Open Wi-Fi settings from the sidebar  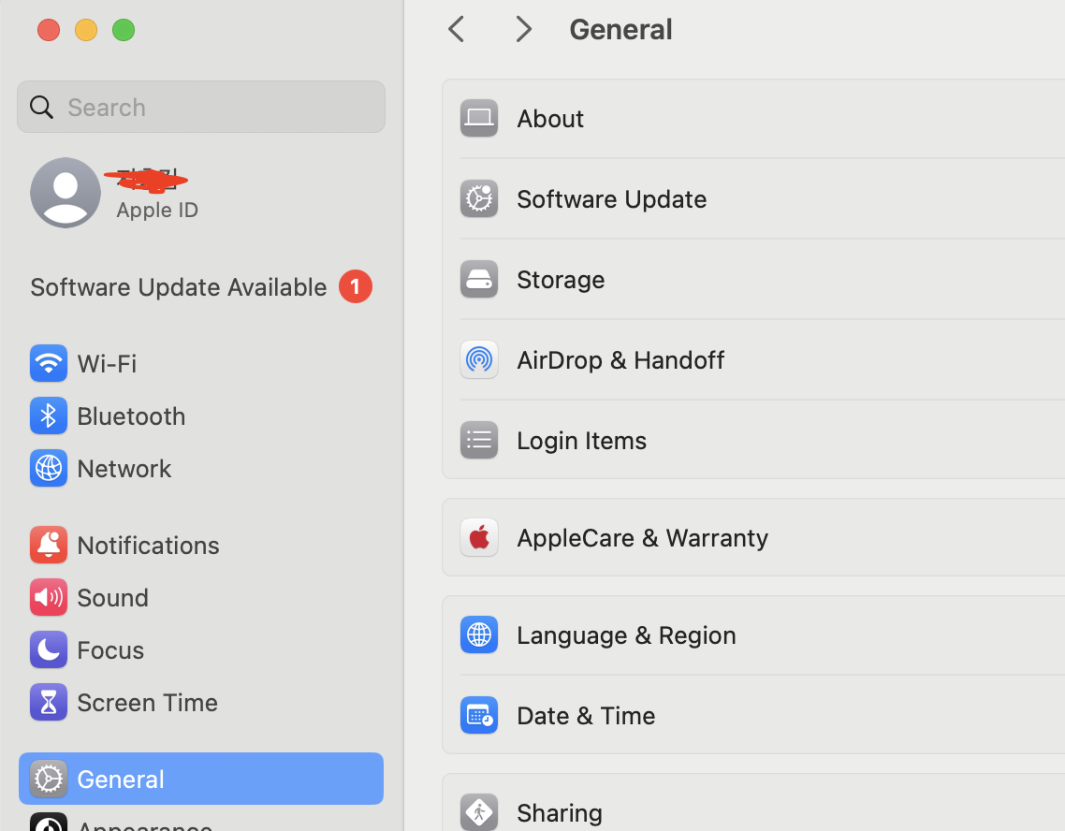(x=49, y=363)
